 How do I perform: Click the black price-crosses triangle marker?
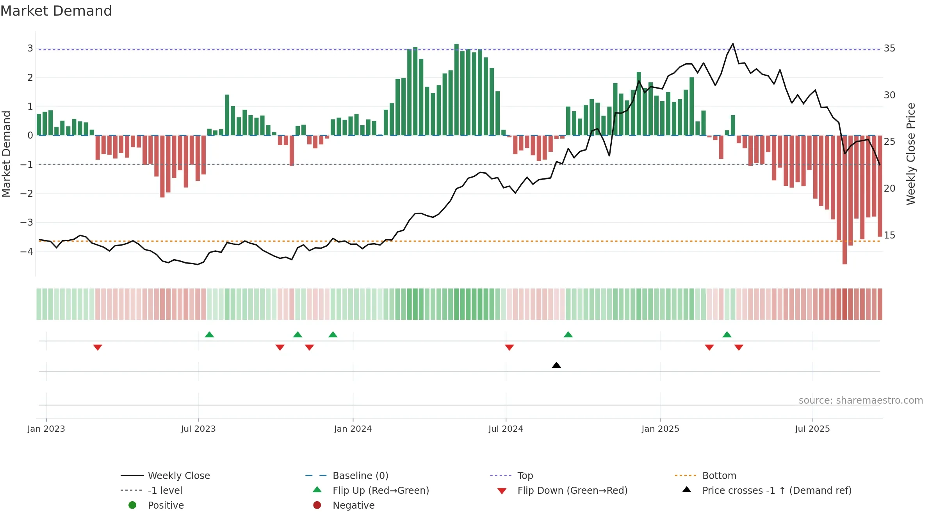point(556,365)
